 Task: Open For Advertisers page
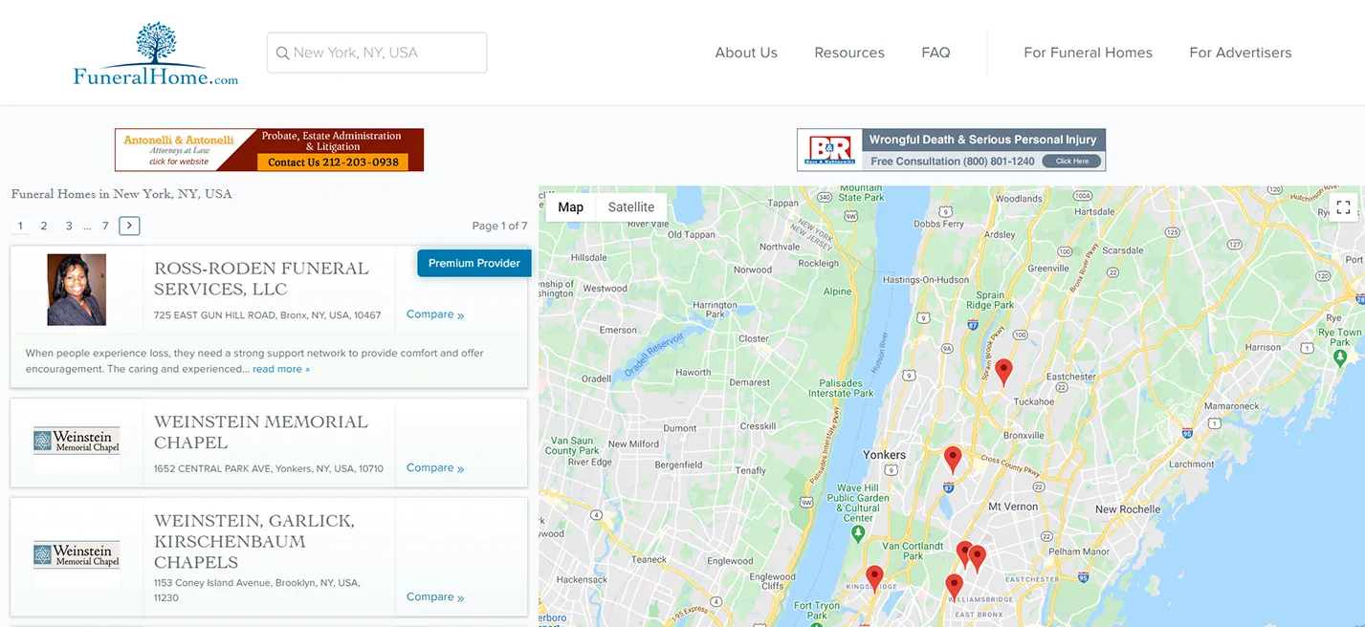coord(1241,53)
